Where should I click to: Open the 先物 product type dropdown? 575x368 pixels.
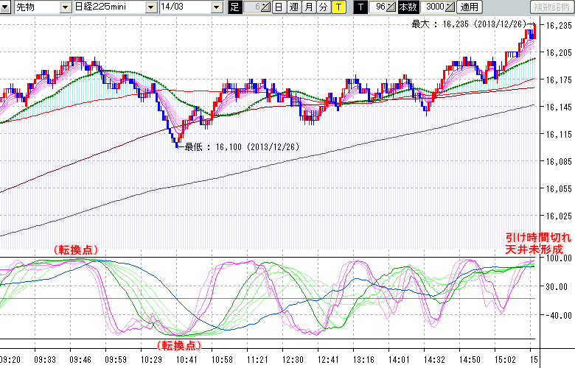(x=66, y=7)
